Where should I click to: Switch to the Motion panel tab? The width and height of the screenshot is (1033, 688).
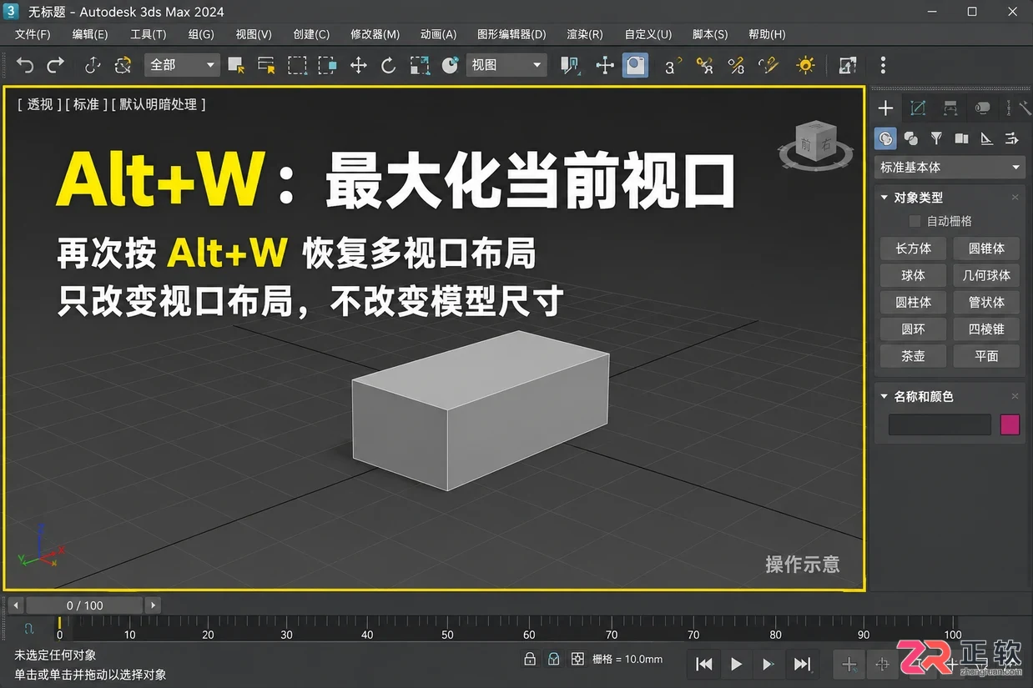click(x=983, y=108)
